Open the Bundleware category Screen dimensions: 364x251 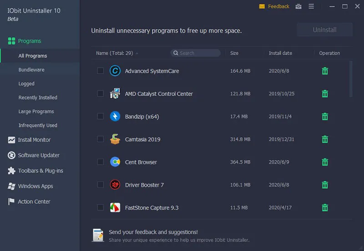click(x=31, y=70)
